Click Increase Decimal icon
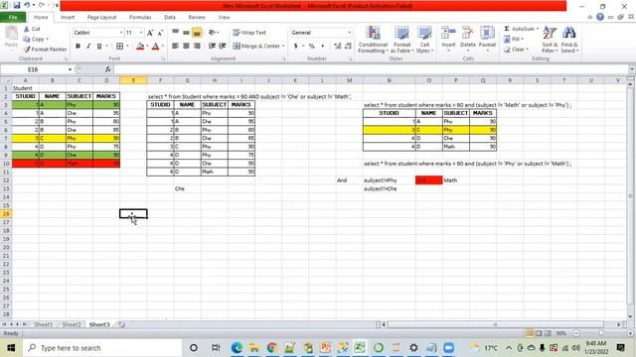Image resolution: width=636 pixels, height=357 pixels. 338,46
